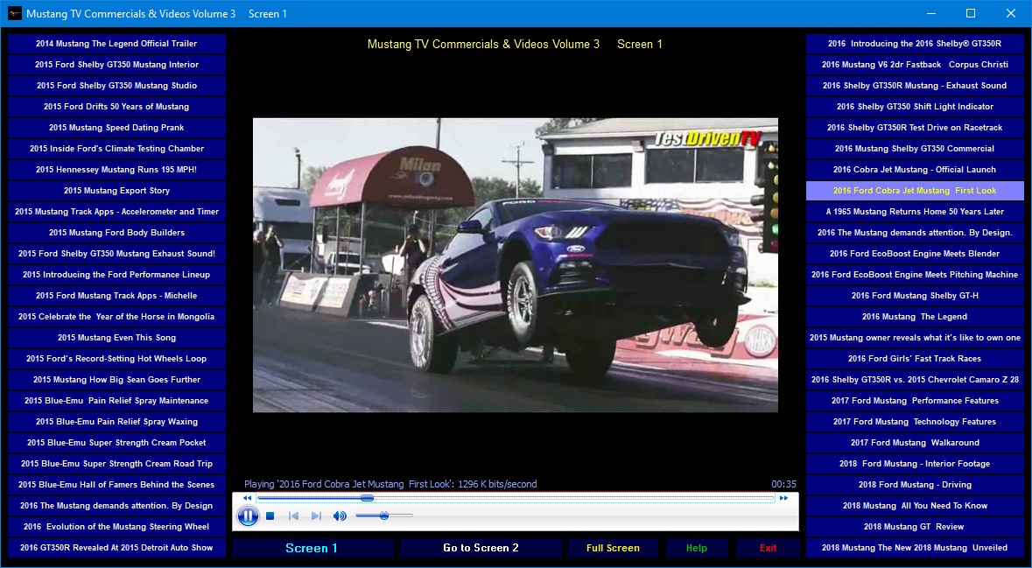Screen dimensions: 1032x568
Task: Play 2016 Introducing the 2016 Shelby GT350R
Action: pos(915,44)
